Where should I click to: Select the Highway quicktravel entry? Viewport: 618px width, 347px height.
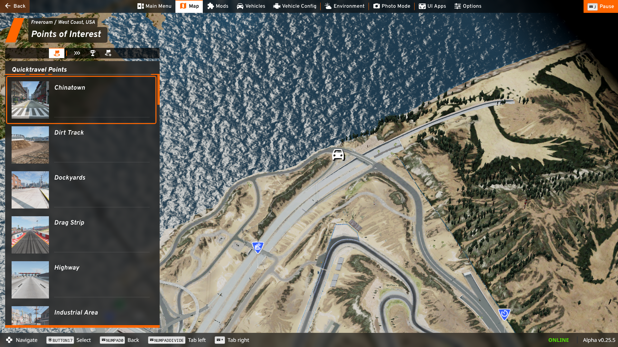pyautogui.click(x=81, y=280)
